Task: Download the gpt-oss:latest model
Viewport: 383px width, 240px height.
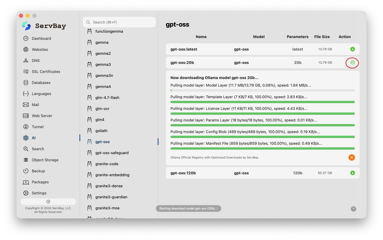Action: pyautogui.click(x=352, y=49)
